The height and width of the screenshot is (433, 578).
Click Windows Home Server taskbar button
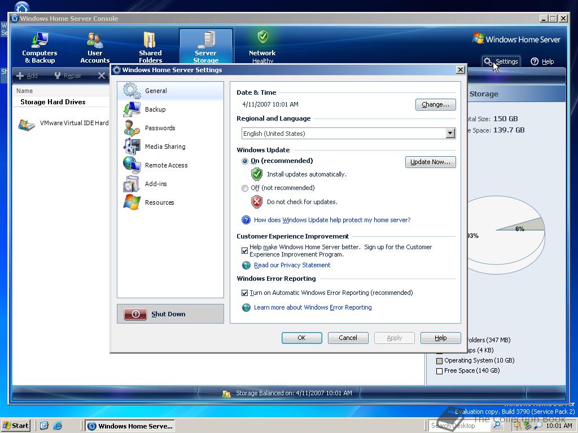pyautogui.click(x=130, y=426)
